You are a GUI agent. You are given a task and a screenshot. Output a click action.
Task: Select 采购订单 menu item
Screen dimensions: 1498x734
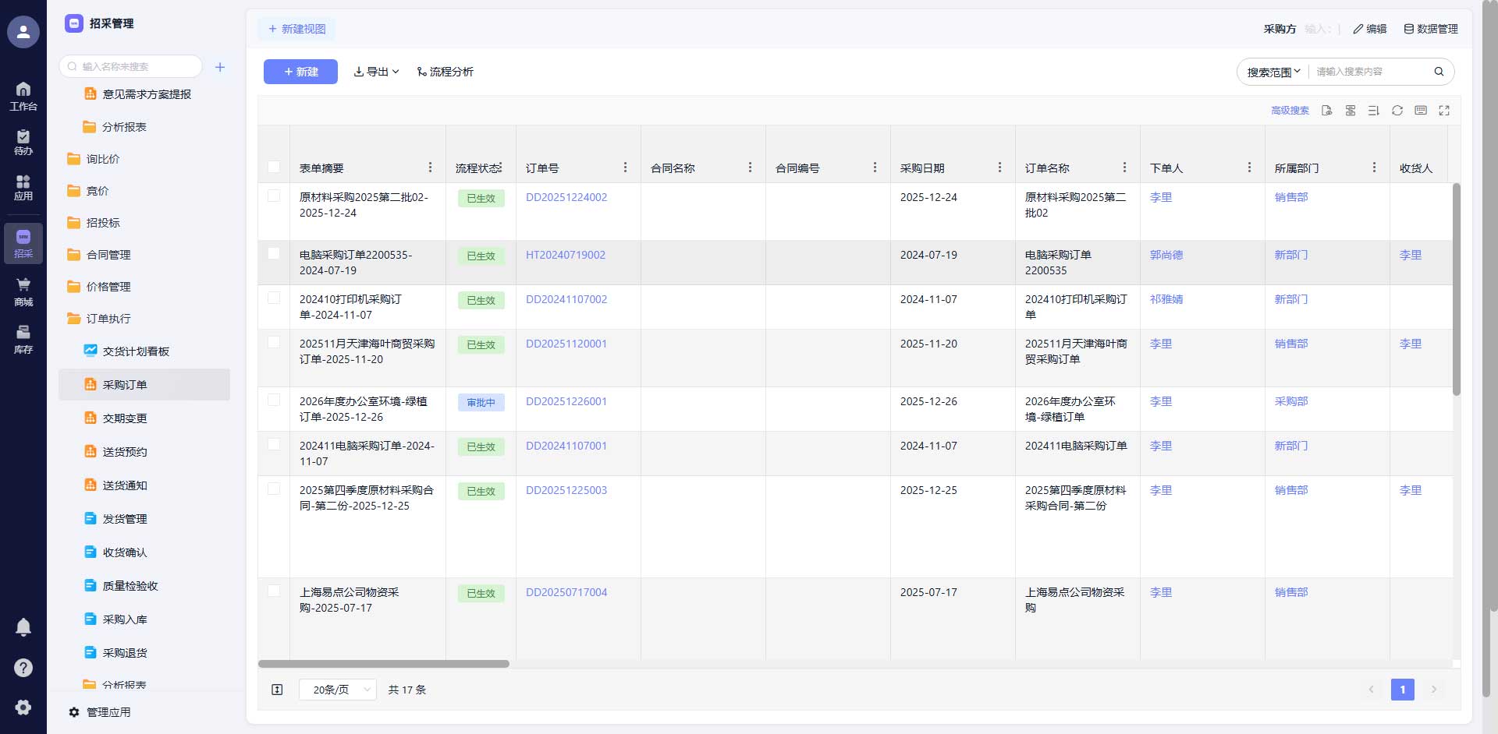pos(144,385)
